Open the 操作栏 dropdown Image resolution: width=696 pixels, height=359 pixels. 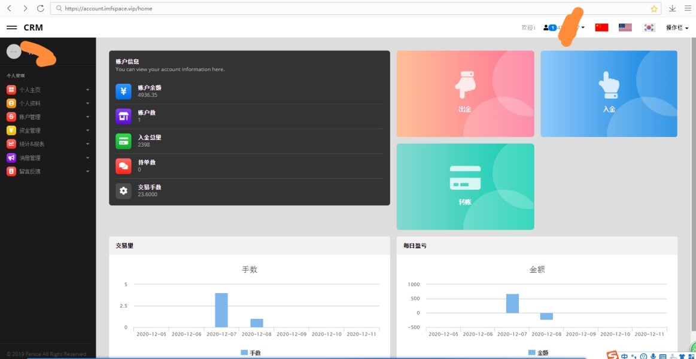[677, 28]
